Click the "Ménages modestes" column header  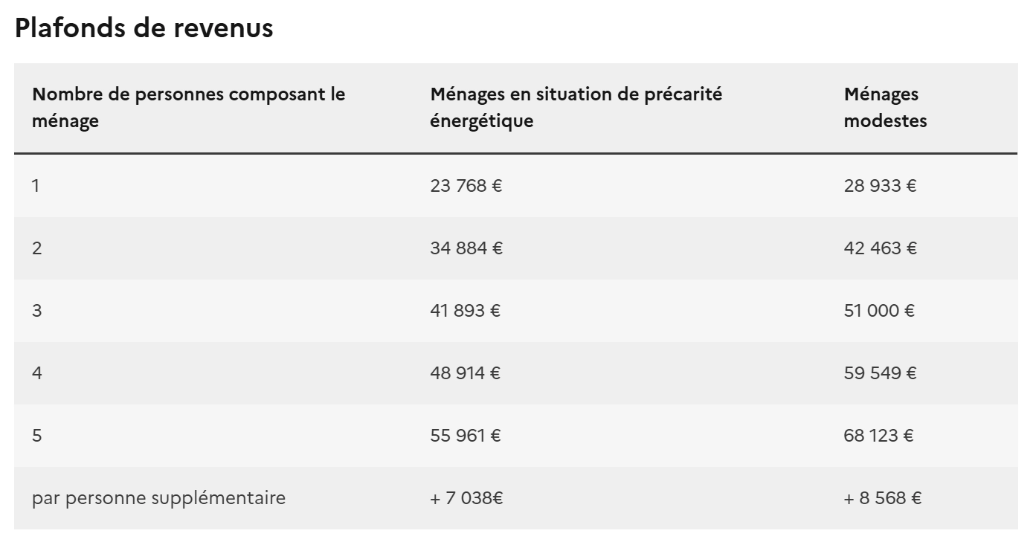(885, 108)
